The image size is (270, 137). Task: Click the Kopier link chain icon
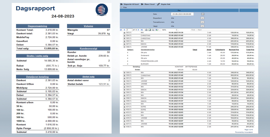[159, 4]
